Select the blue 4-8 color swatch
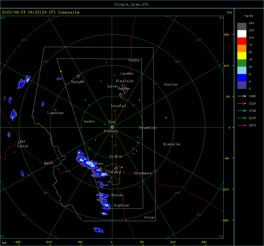 tap(242, 78)
